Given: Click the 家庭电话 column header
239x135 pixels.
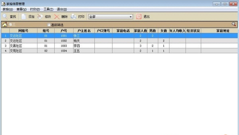Looking at the screenshot, I should pyautogui.click(x=123, y=31).
